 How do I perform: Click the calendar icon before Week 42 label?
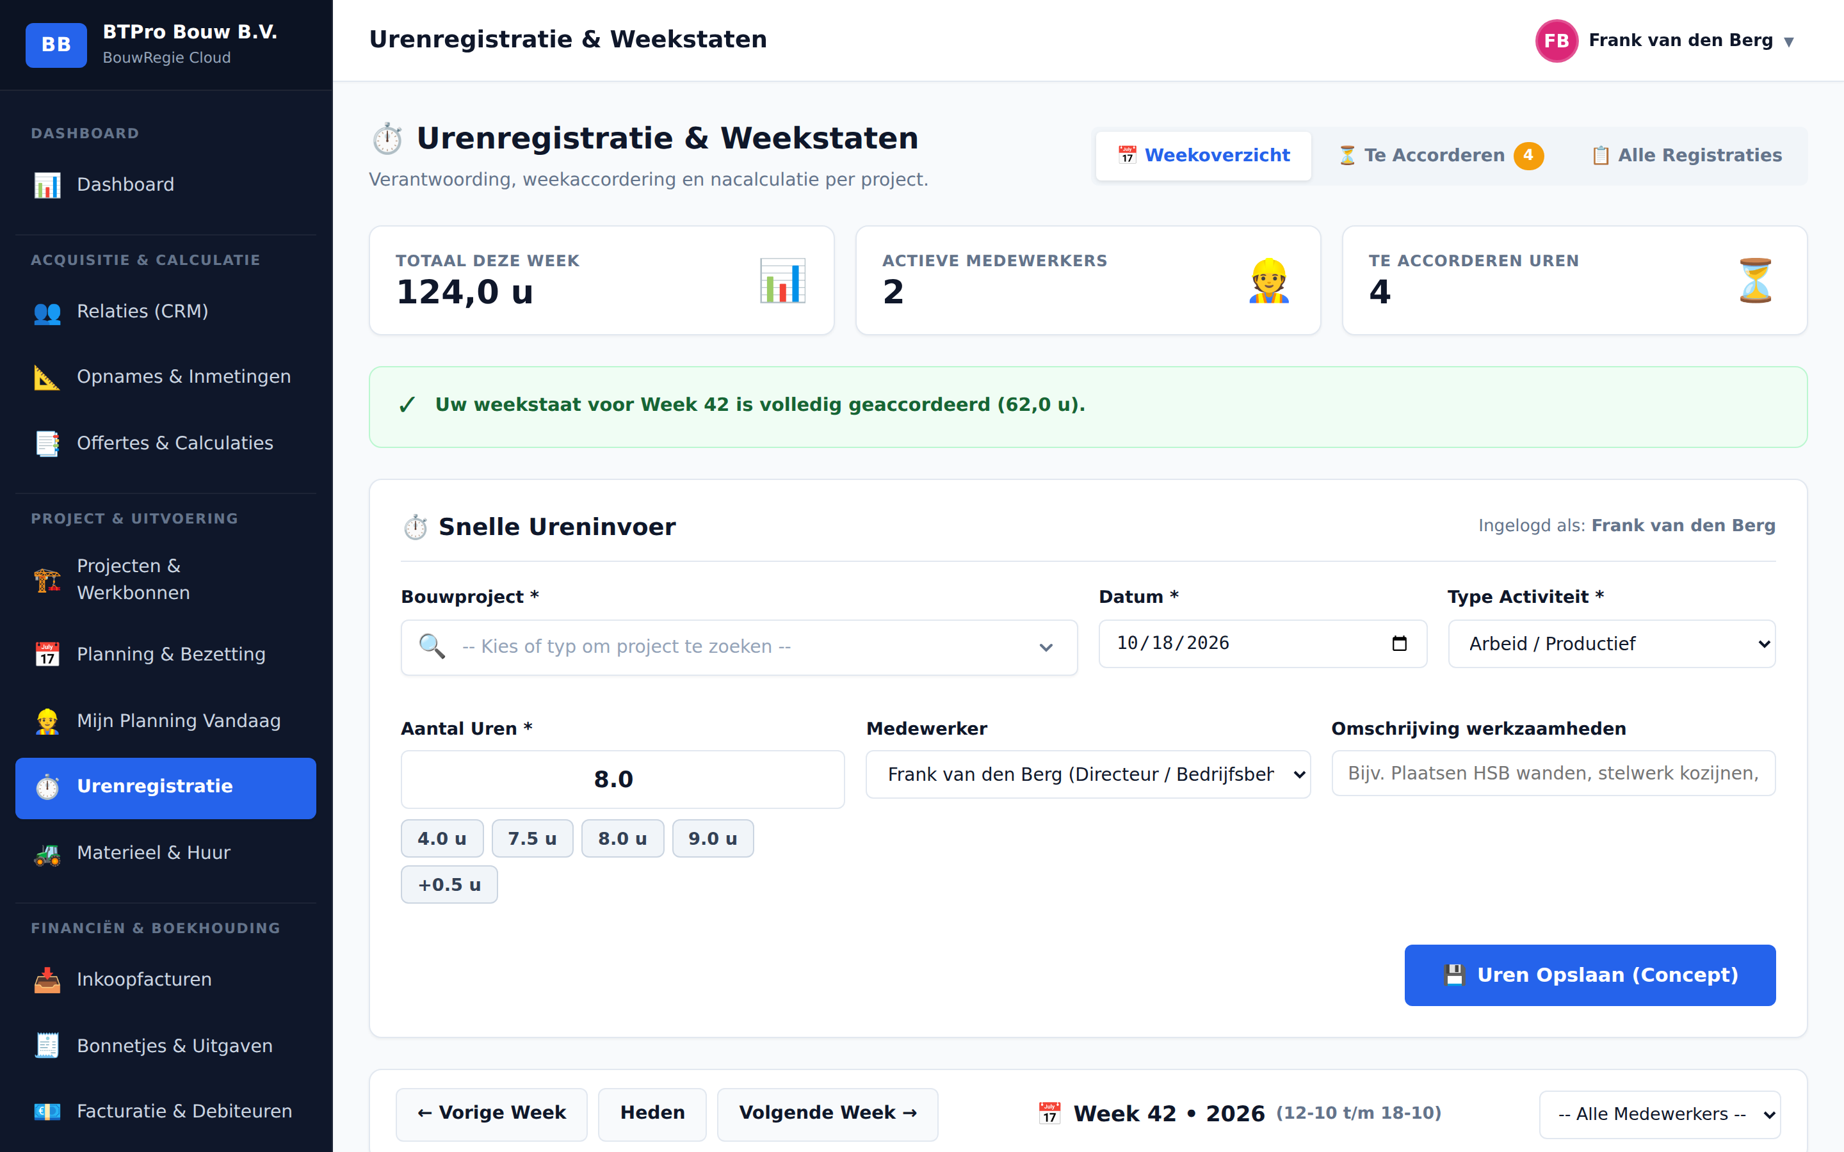tap(1049, 1113)
